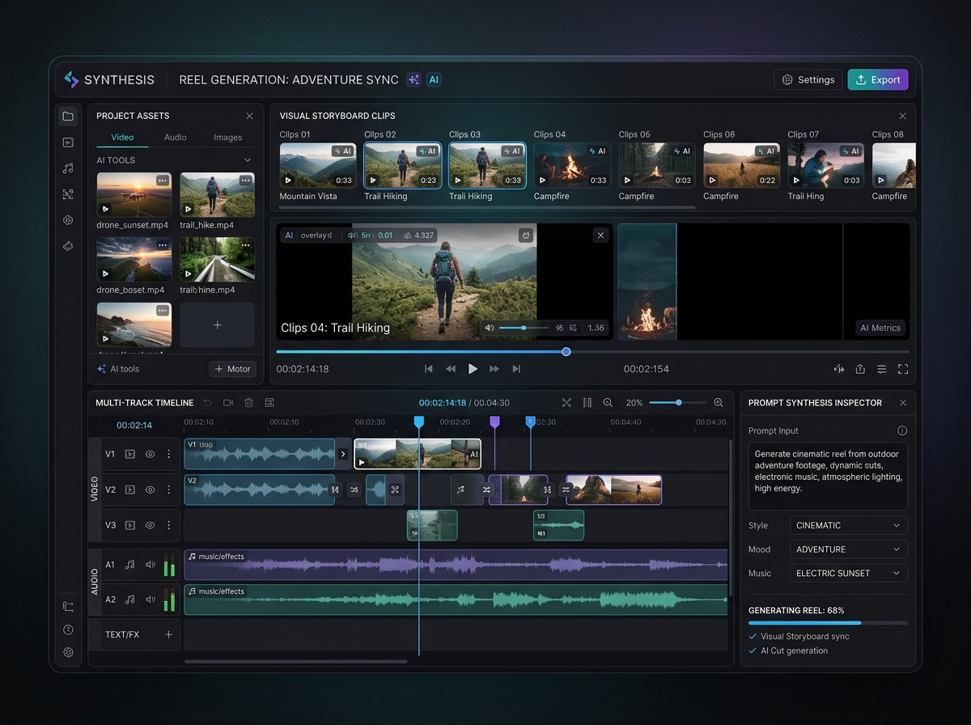Toggle the V2 track lock icon
This screenshot has height=725, width=971.
click(x=130, y=490)
